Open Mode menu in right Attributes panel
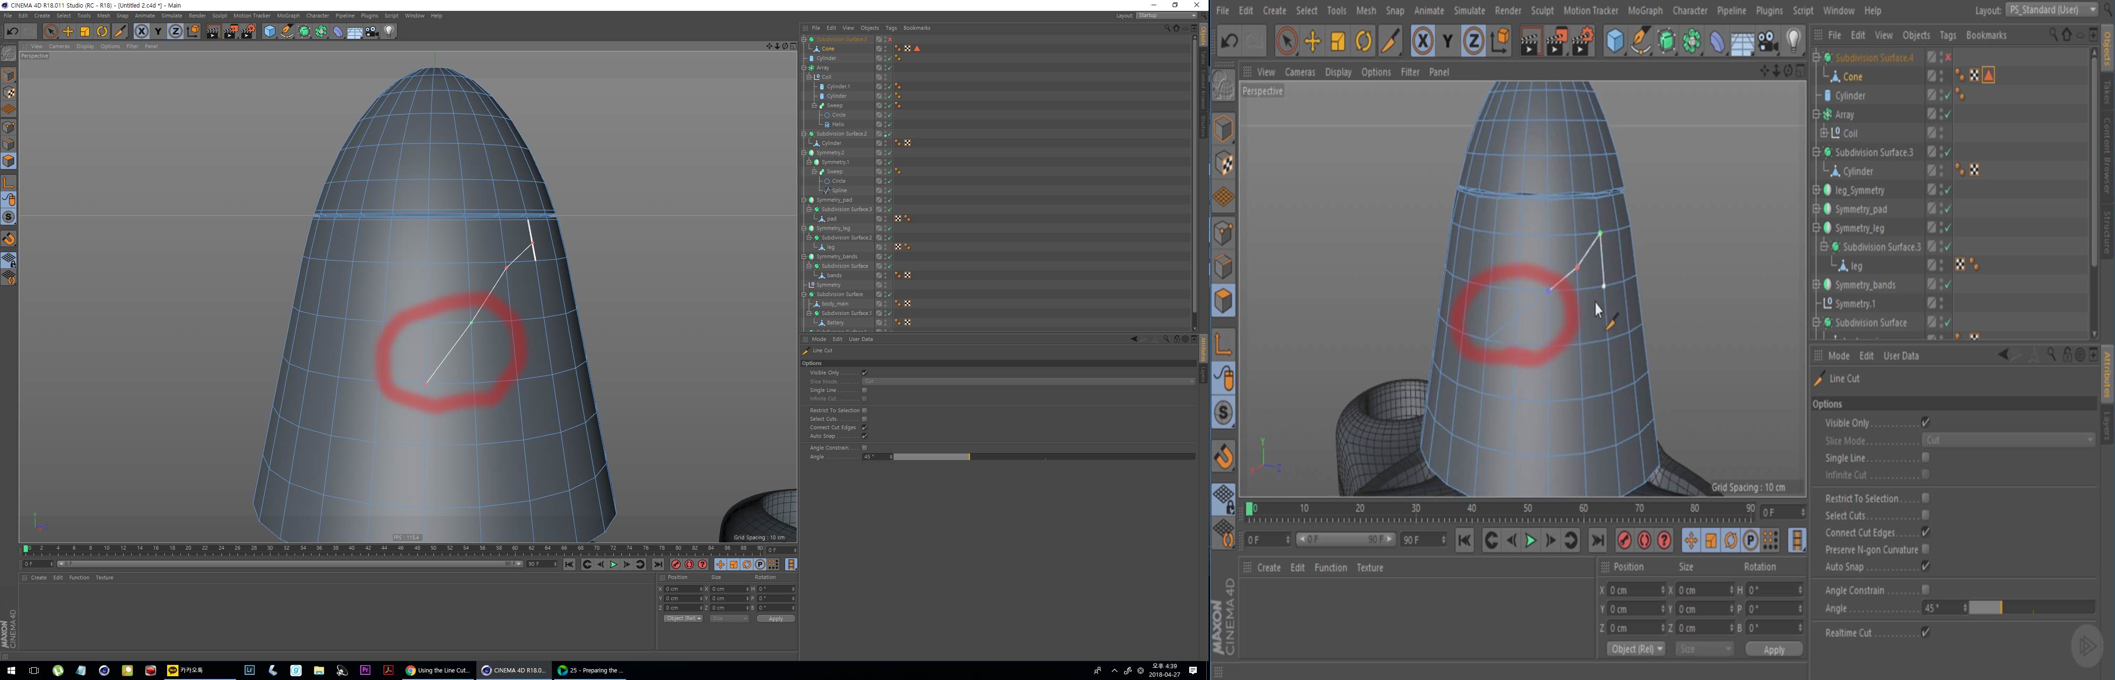 1838,356
